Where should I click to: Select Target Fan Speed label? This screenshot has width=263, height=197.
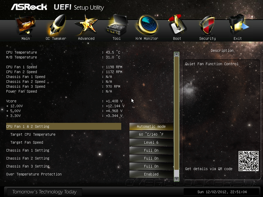27,142
